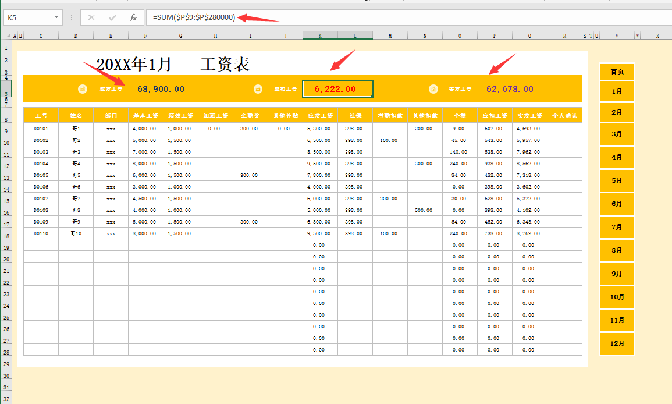The image size is (672, 404).
Task: Click the 8,762.00 net pay cell
Action: 528,233
